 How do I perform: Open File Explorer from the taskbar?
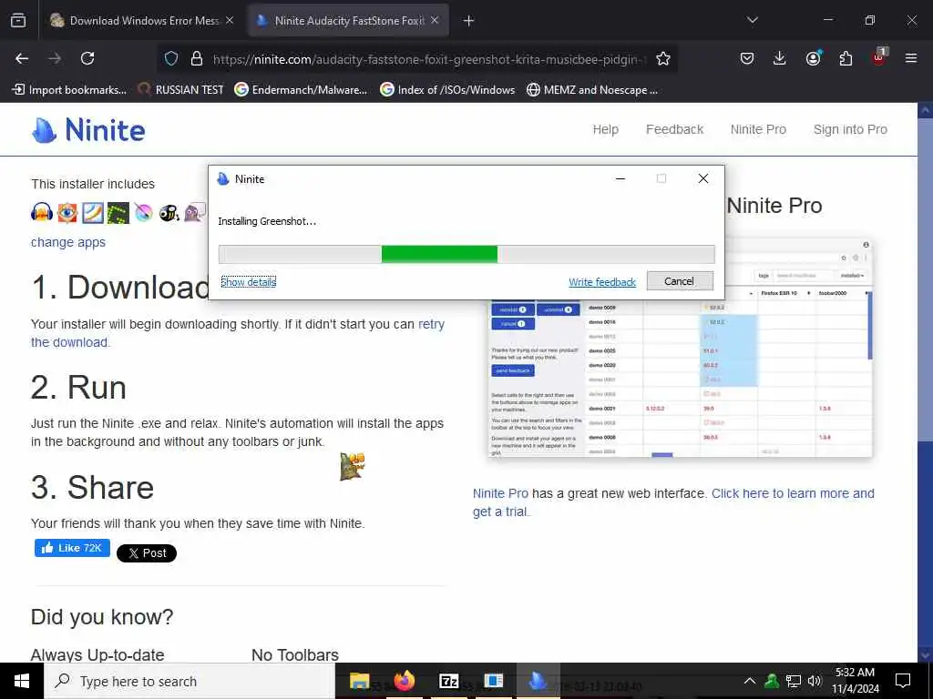click(359, 681)
